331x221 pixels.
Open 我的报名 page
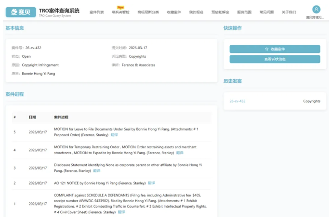[196, 12]
